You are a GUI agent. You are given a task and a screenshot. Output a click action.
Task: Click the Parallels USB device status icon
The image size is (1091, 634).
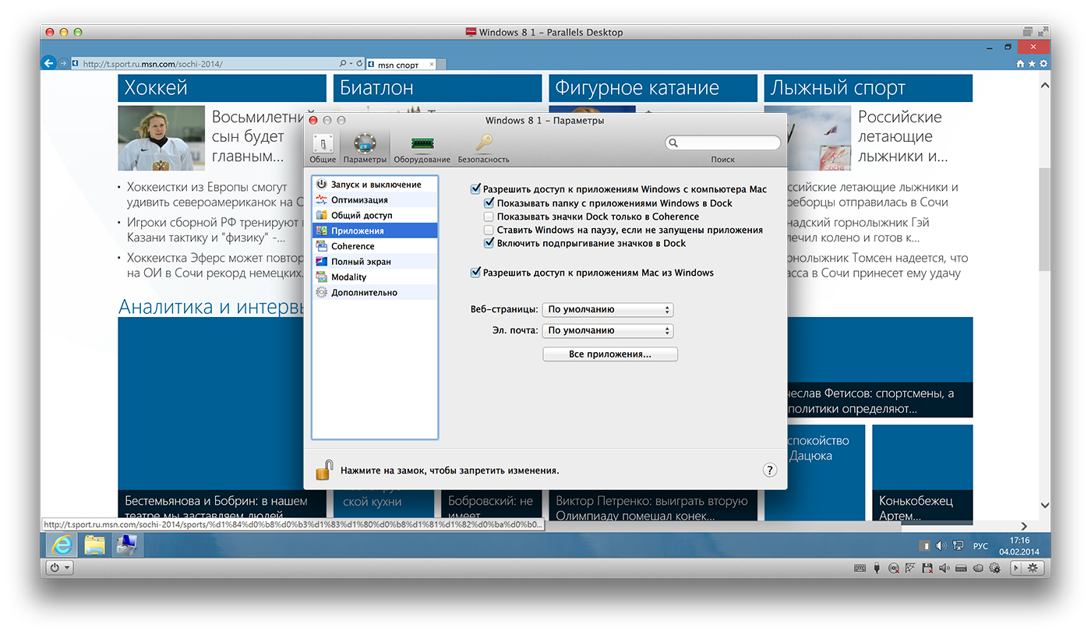pyautogui.click(x=877, y=569)
